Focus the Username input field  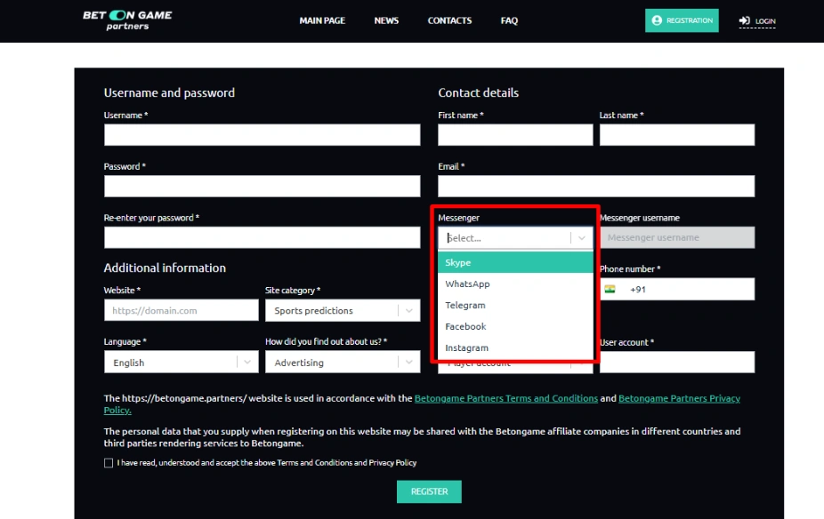(262, 135)
